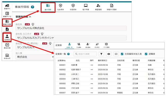This screenshot has width=166, height=96.
Task: Click the 会社名 field with サンプルセルズ株式会社
Action: (71, 28)
